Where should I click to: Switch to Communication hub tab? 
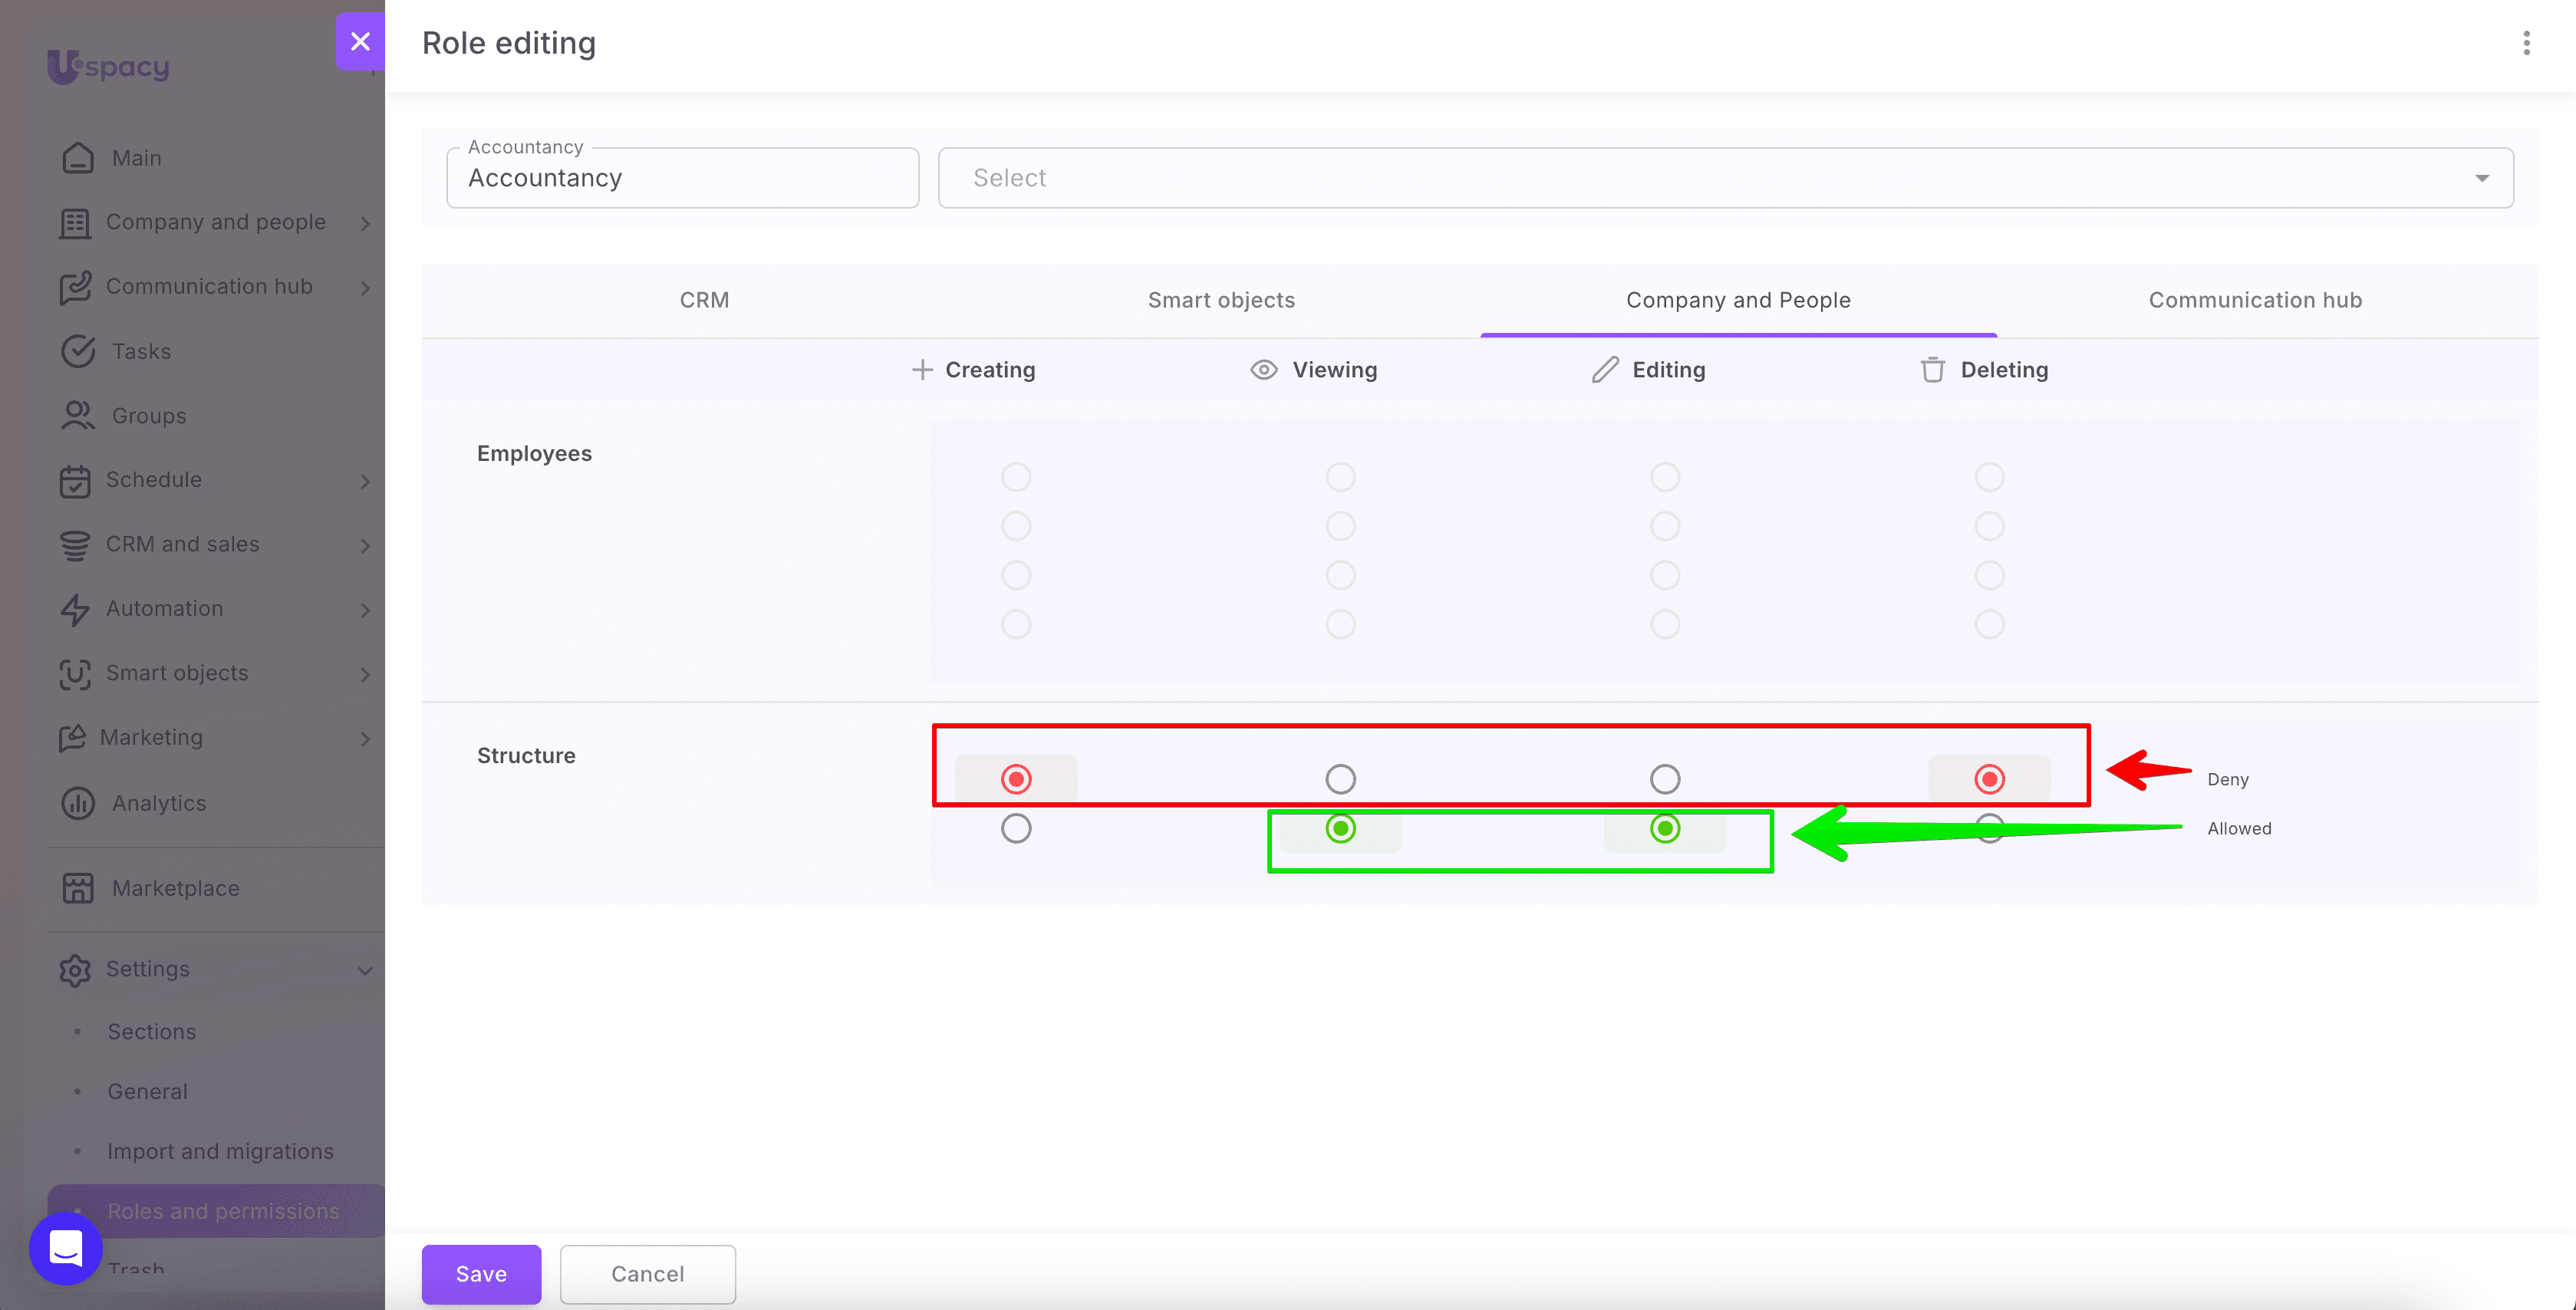2255,300
